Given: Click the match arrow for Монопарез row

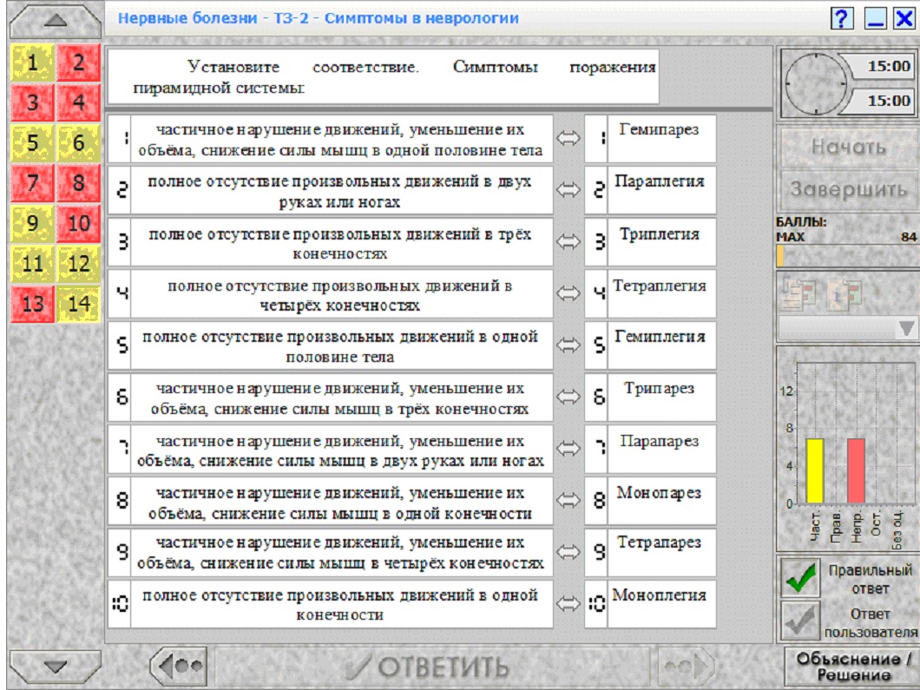Looking at the screenshot, I should coord(568,500).
